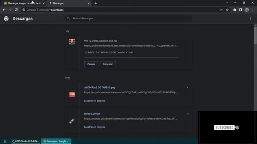Reload the downloads page

(16, 10)
